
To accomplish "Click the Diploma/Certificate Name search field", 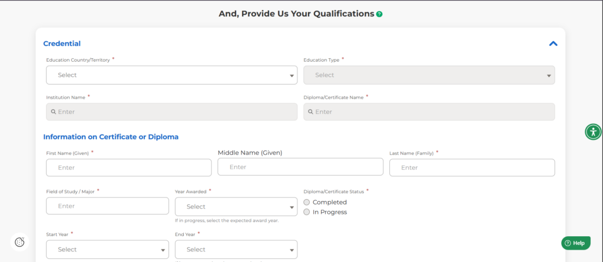I will [x=429, y=112].
